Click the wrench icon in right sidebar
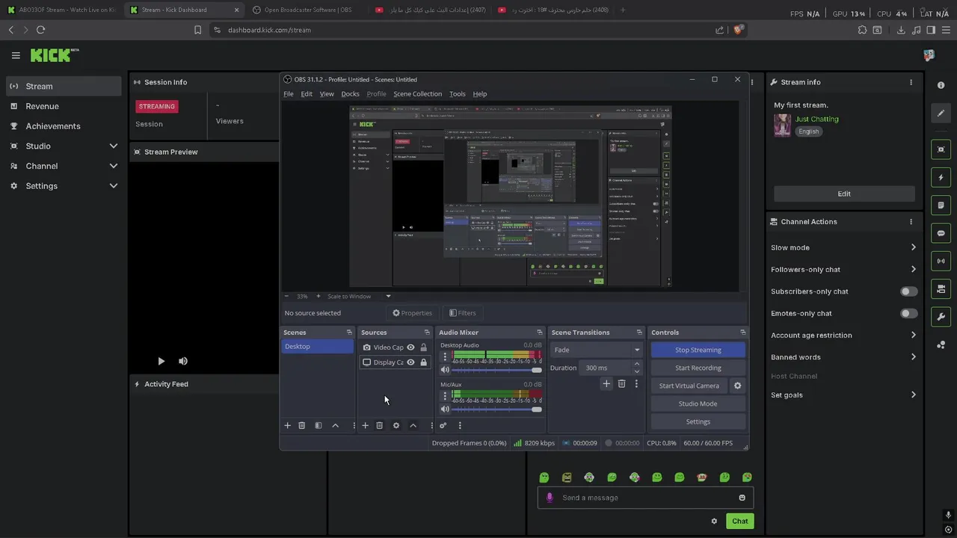This screenshot has width=957, height=538. [941, 317]
